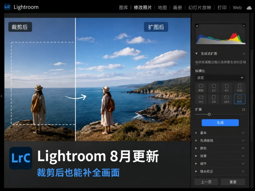The width and height of the screenshot is (255, 191).
Task: Toggle the 效果 panel switch
Action: coord(243,156)
